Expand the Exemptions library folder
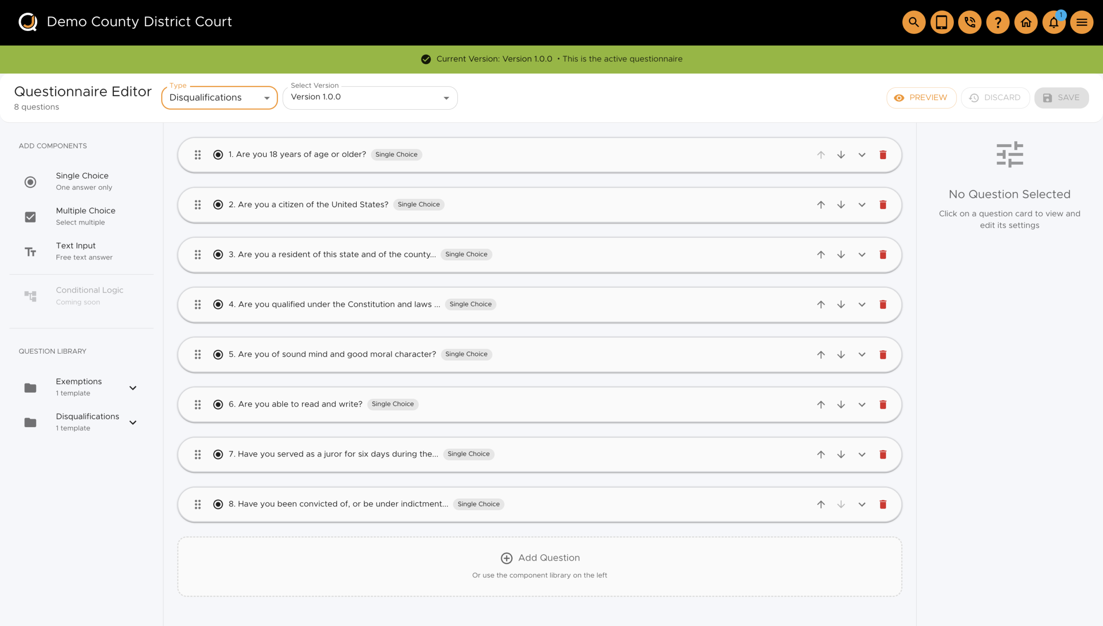 click(x=133, y=388)
